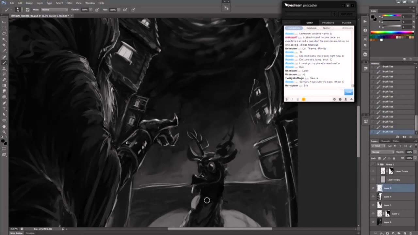Switch to the Channels tab
The height and width of the screenshot is (235, 418).
coord(385,141)
